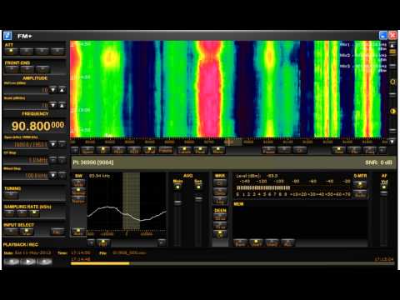Viewport: 400px width, 300px height.
Task: Select the second (lit) INPUT SELECT button
Action: (x=27, y=231)
